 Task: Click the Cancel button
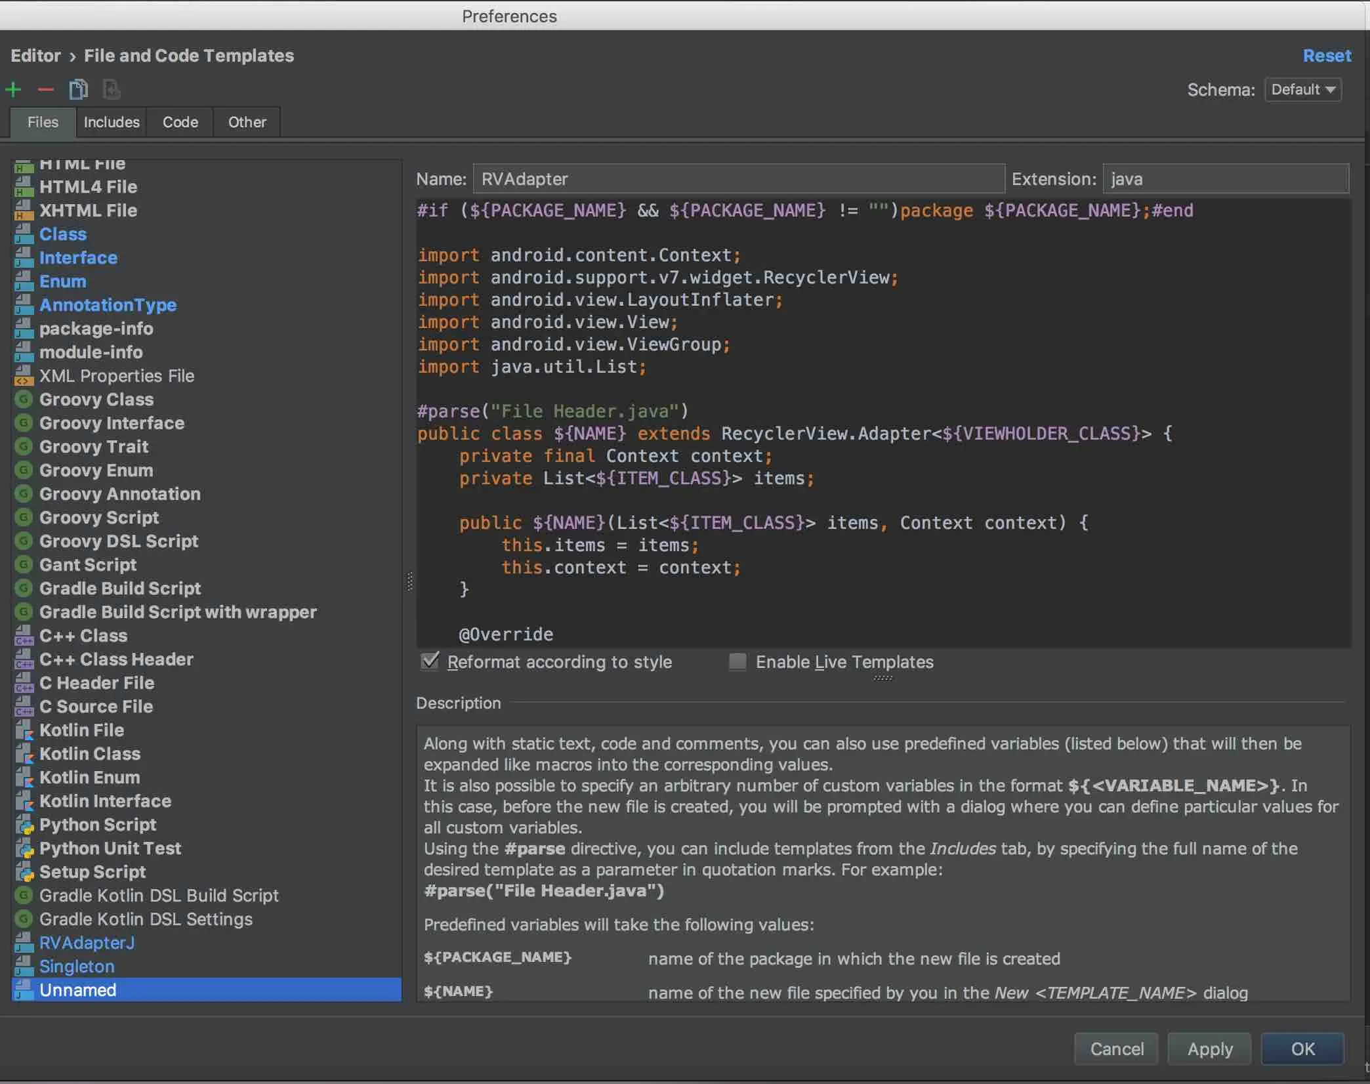[x=1116, y=1049]
